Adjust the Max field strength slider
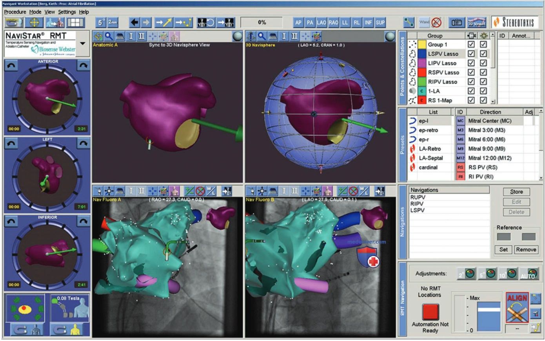The width and height of the screenshot is (545, 341). pyautogui.click(x=489, y=310)
